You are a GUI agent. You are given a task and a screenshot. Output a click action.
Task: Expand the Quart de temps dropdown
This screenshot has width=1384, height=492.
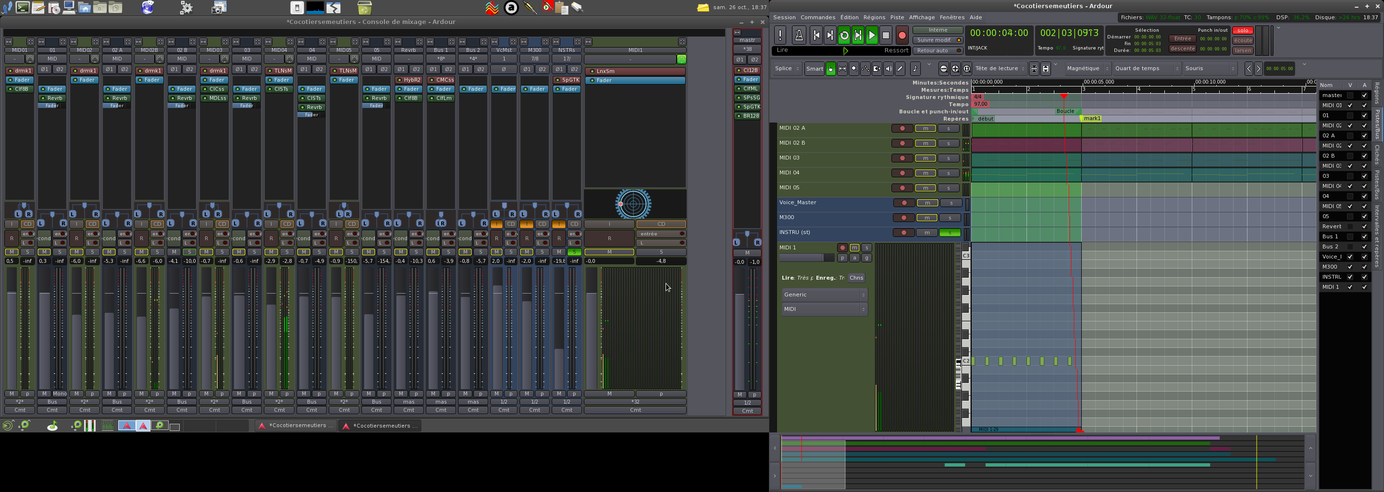tap(1147, 69)
